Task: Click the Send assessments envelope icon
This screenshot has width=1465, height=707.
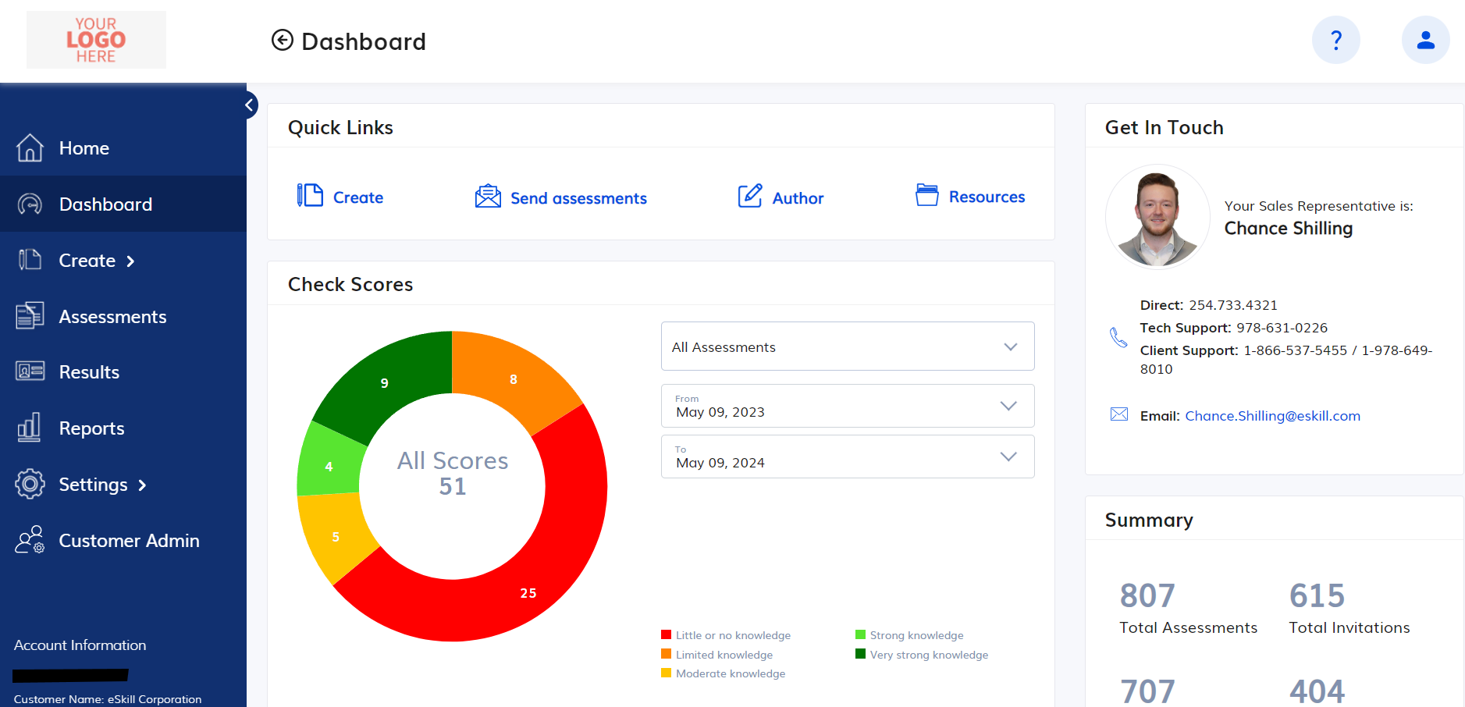Action: point(488,196)
